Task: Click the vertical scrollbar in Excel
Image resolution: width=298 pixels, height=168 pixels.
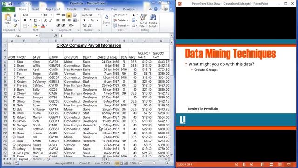Action: pos(172,99)
